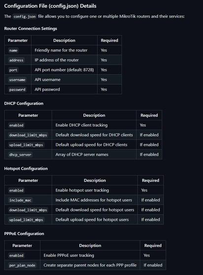Click the DHCP Configuration heading
The width and height of the screenshot is (203, 275).
pos(24,103)
